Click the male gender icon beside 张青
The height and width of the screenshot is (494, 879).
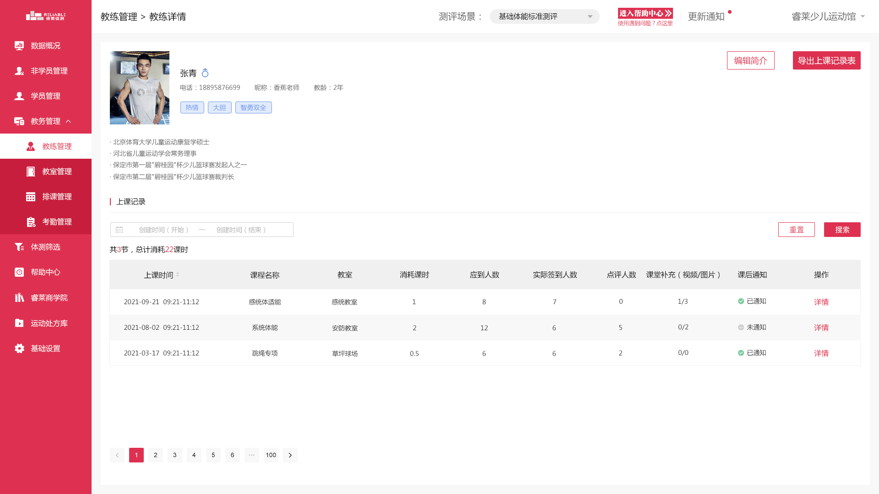click(x=205, y=73)
